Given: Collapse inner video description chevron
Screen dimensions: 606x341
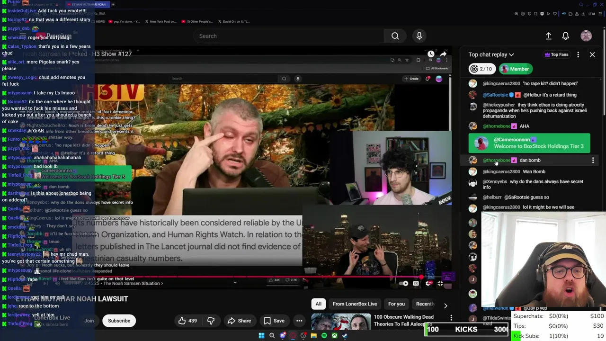Looking at the screenshot, I should coord(235,283).
